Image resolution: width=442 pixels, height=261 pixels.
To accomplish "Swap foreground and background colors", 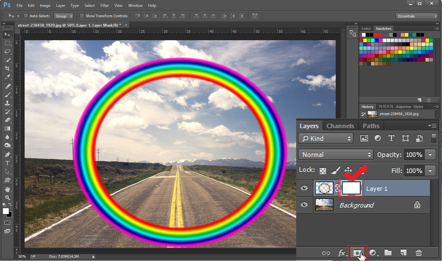I will (10, 205).
